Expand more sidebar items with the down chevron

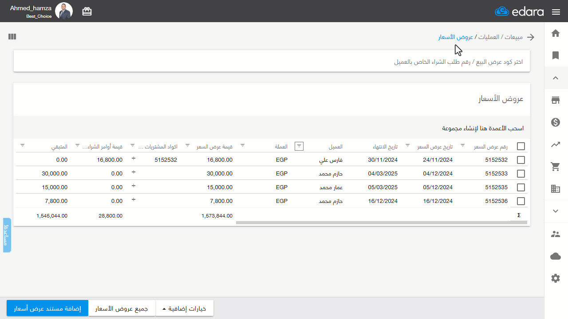tap(556, 211)
